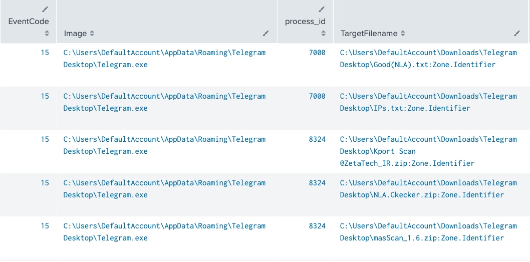Click the sort arrows beside TargetFilename header
The width and height of the screenshot is (530, 262).
click(403, 34)
